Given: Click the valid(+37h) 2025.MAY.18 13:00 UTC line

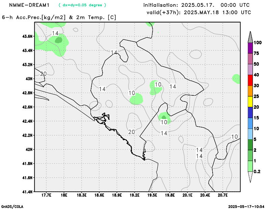Looking at the screenshot, I should pyautogui.click(x=199, y=13).
